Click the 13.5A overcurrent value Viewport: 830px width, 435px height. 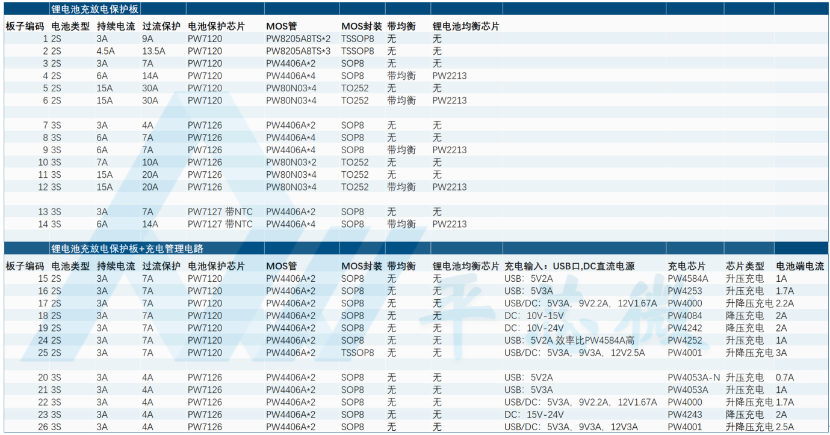pyautogui.click(x=154, y=51)
